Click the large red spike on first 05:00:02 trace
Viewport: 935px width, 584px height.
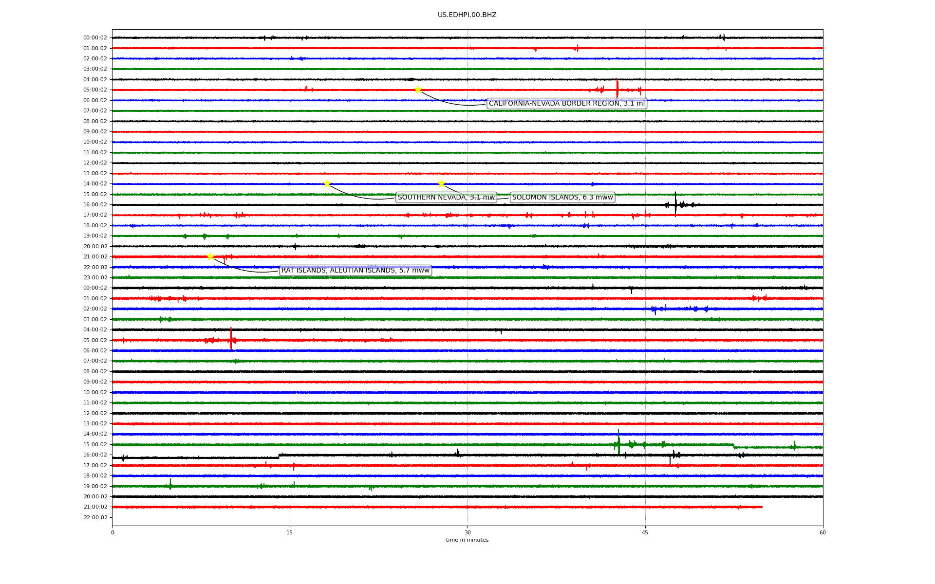tap(617, 89)
